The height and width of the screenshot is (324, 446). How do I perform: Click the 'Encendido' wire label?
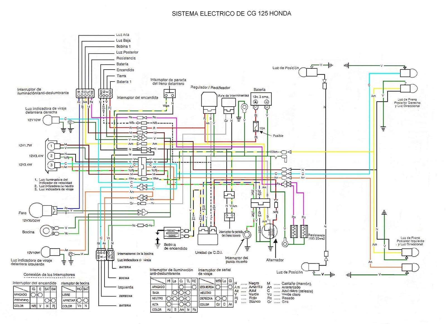(x=125, y=70)
